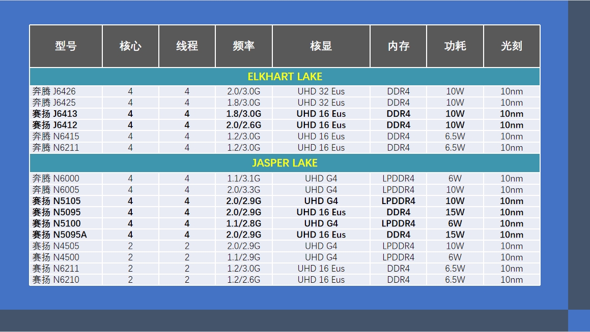Click the 2.0/3.0G frequency of J6426

(x=243, y=91)
